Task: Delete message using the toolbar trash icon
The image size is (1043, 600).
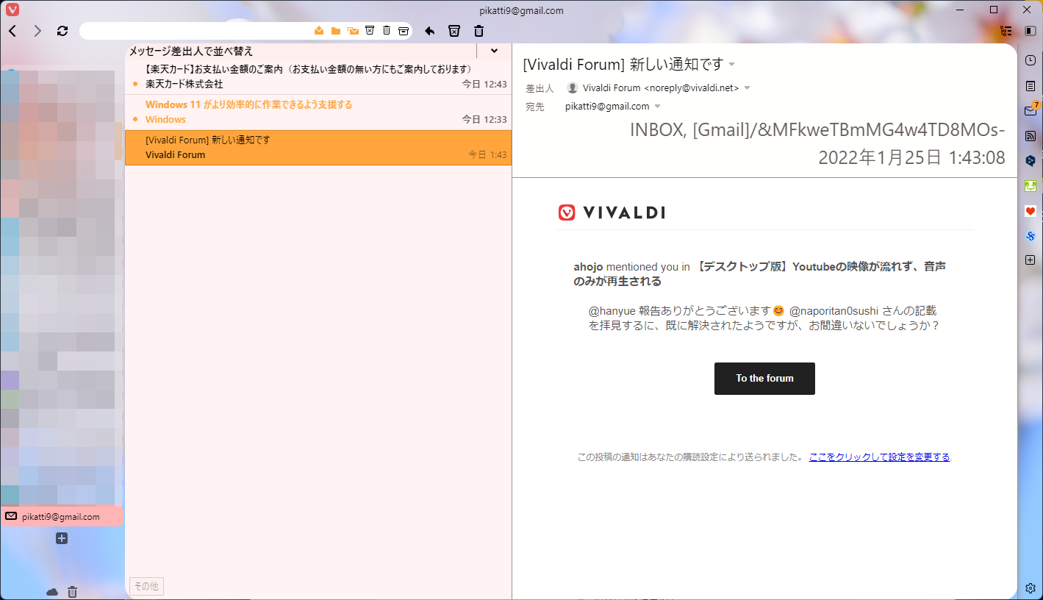Action: click(479, 31)
